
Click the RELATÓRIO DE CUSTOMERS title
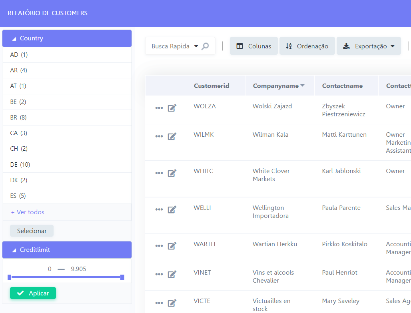click(48, 13)
